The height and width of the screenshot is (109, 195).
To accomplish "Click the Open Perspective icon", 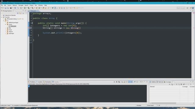I will (x=187, y=8).
